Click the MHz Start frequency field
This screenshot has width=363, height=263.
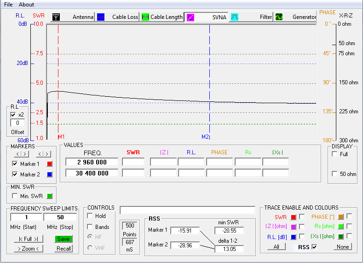click(x=26, y=217)
